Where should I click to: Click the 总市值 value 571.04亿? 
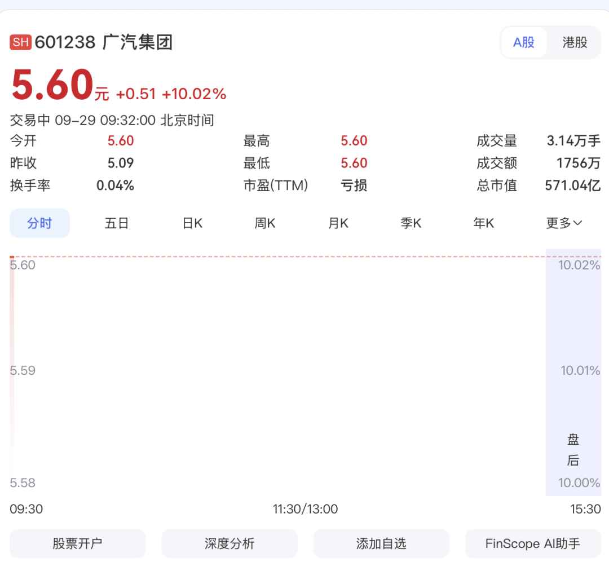click(573, 185)
